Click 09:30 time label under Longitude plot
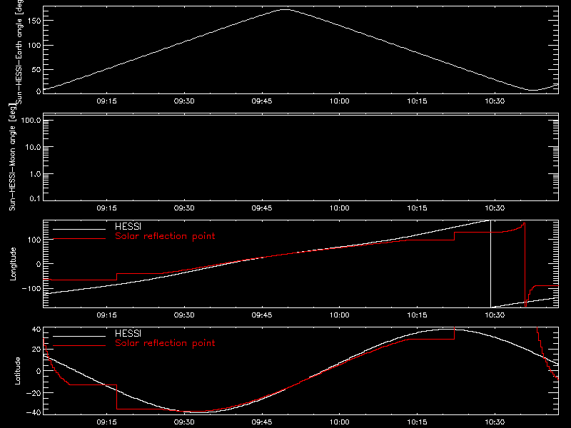This screenshot has height=428, width=571. [x=184, y=315]
